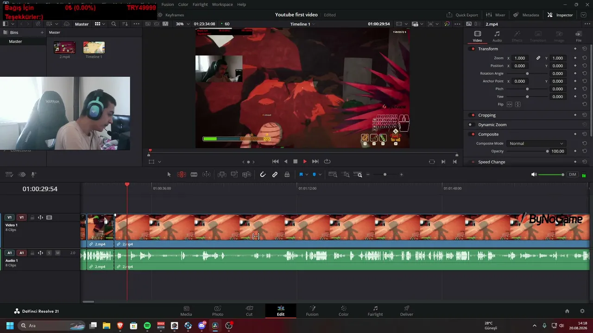
Task: Expand the Speed Change section
Action: [492, 162]
